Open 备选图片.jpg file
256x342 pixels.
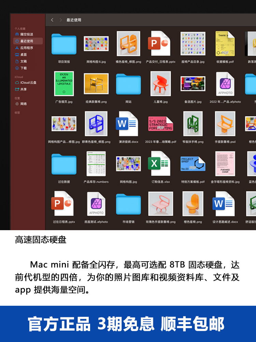[x=193, y=84]
